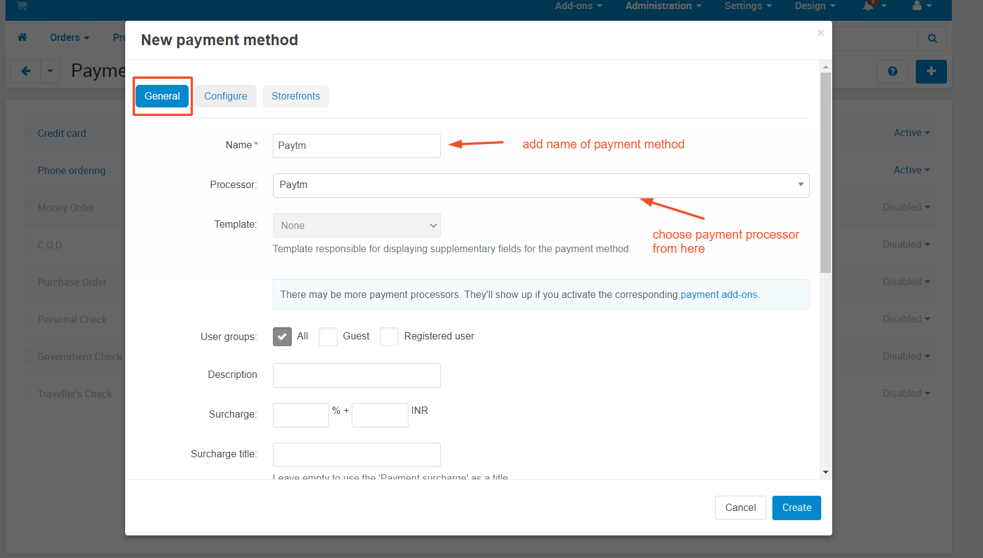Switch to the Storefronts tab
This screenshot has width=983, height=558.
[296, 96]
